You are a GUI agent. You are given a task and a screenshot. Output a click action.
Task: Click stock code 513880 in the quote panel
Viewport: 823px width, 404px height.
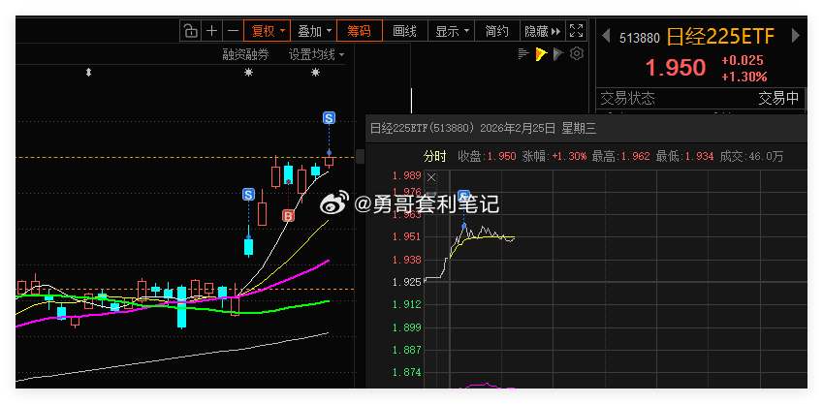[639, 38]
